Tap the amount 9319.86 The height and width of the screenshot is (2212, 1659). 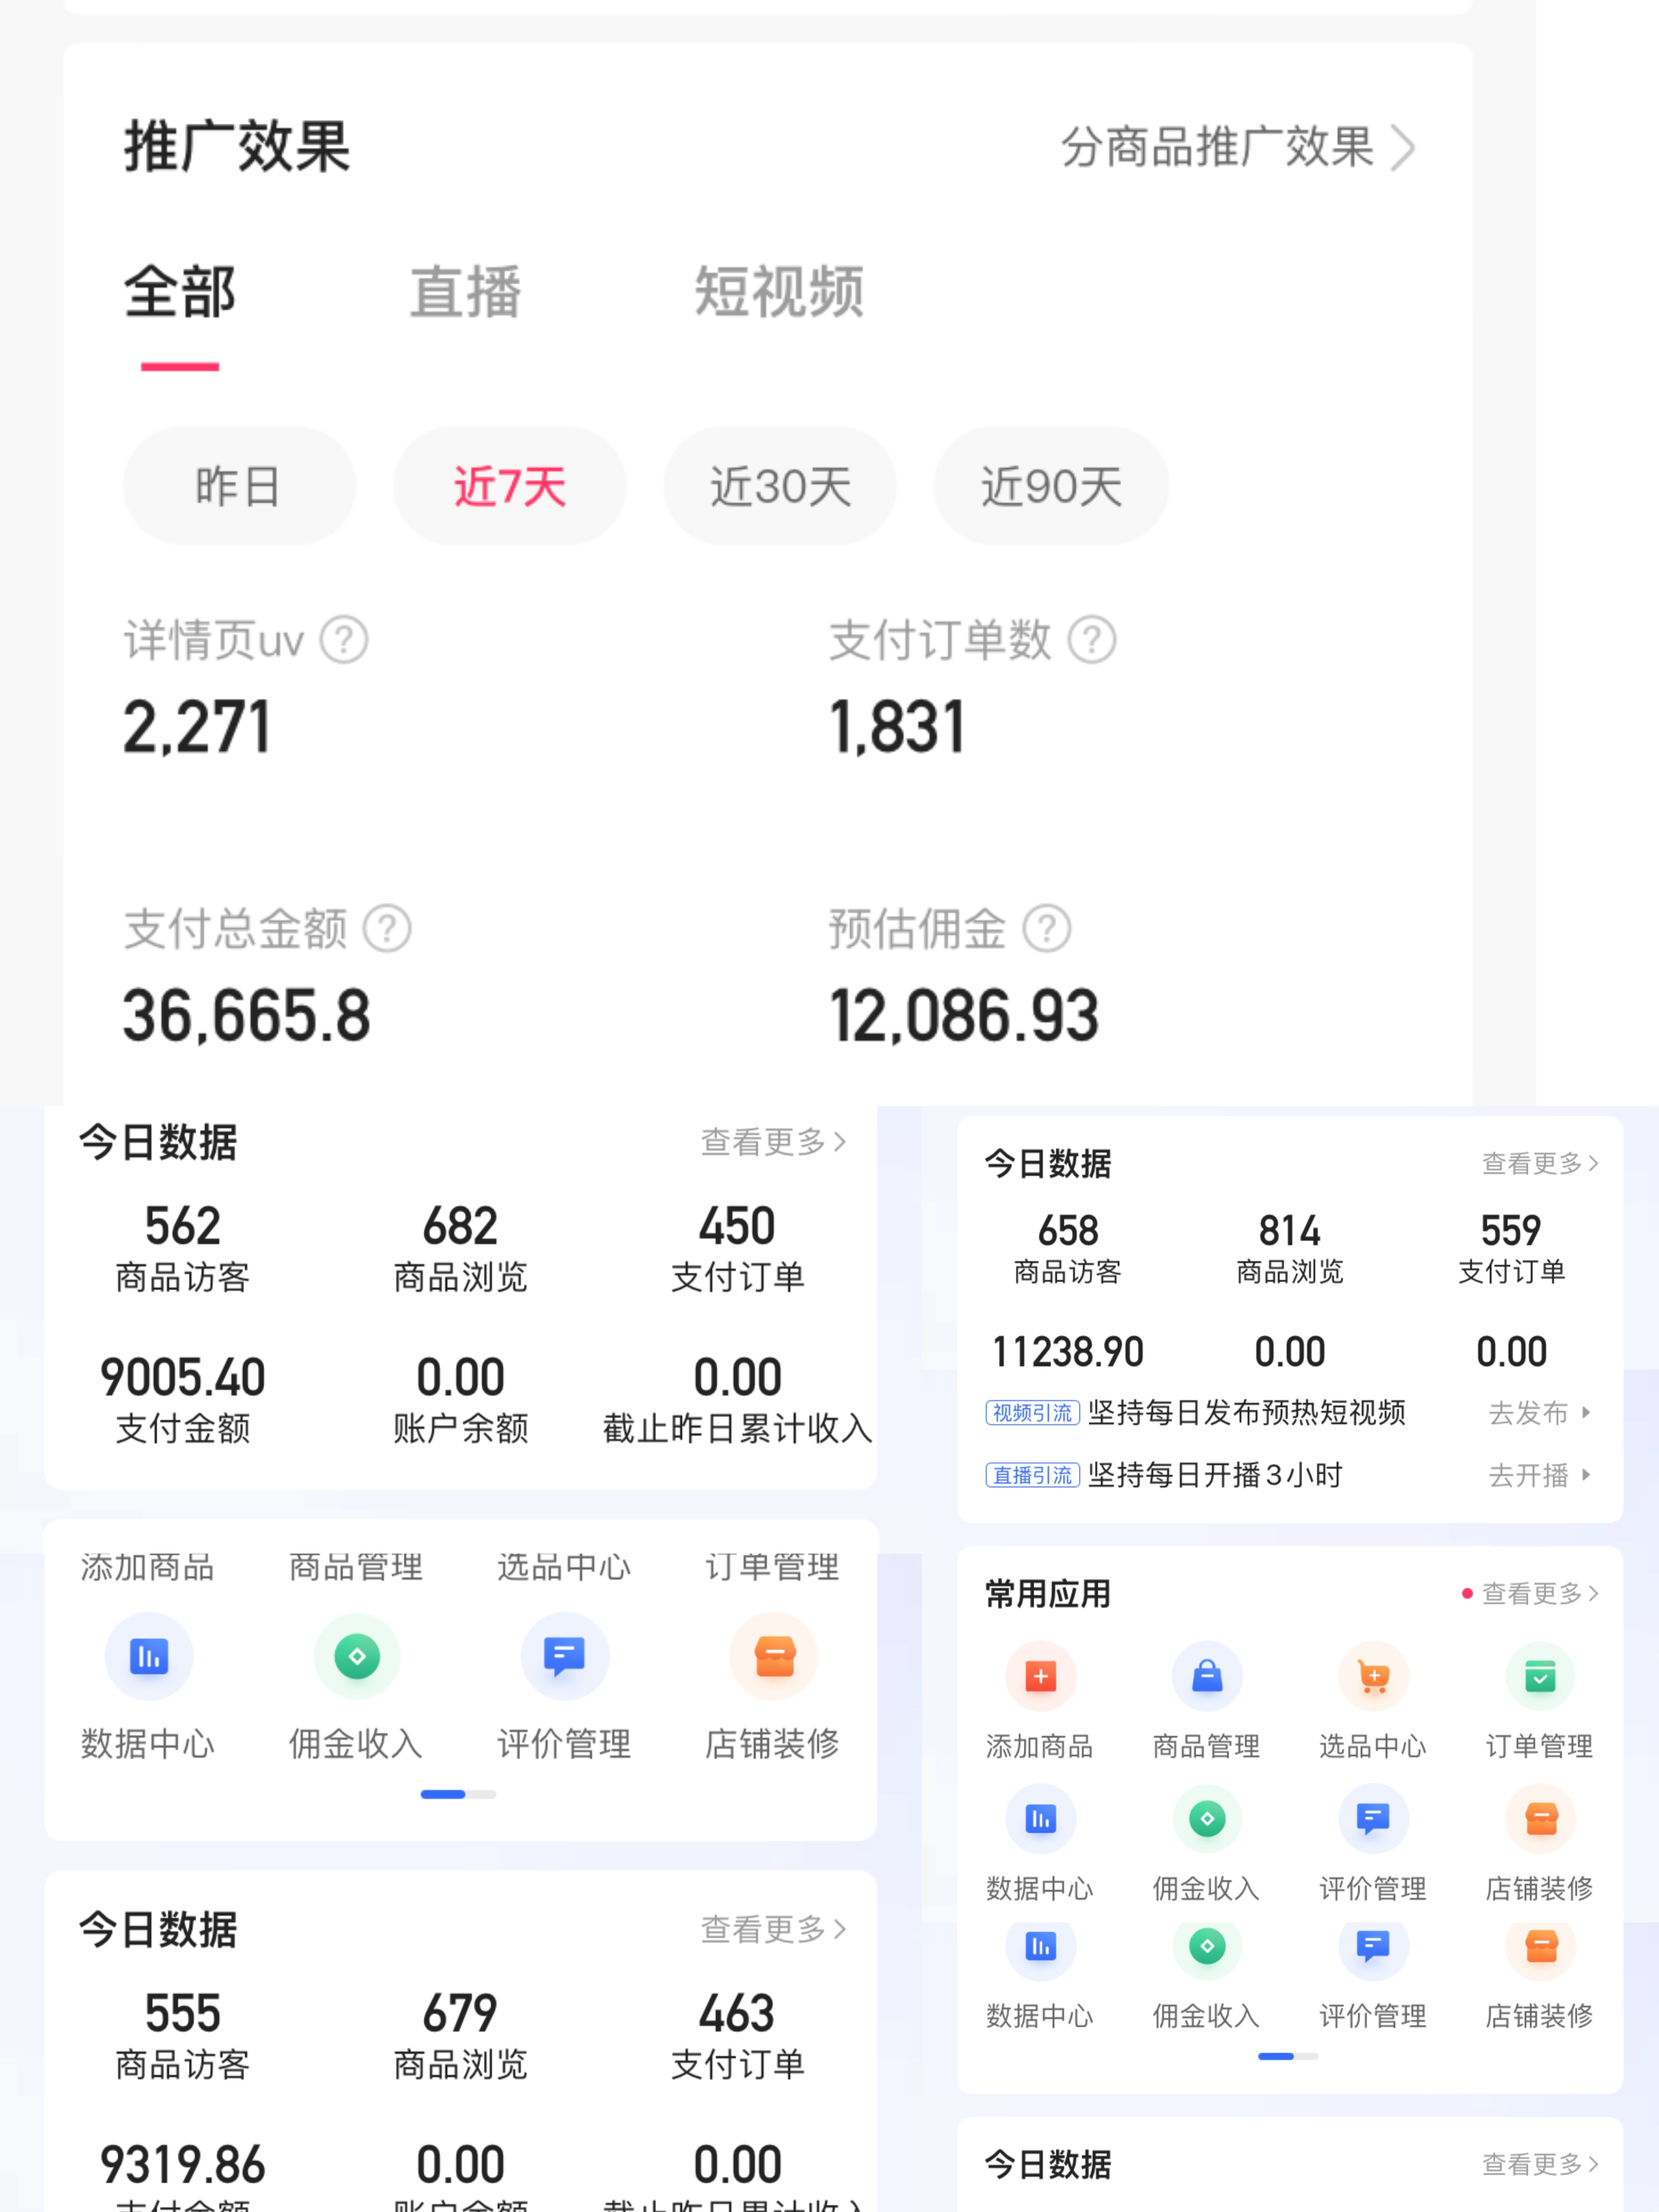pos(182,2165)
